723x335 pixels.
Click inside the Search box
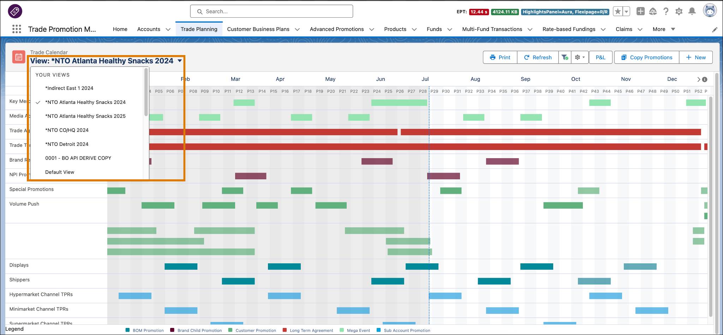pos(271,11)
